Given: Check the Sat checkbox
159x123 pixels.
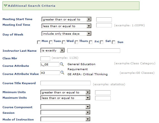Looking at the screenshot, I should (x=102, y=42).
